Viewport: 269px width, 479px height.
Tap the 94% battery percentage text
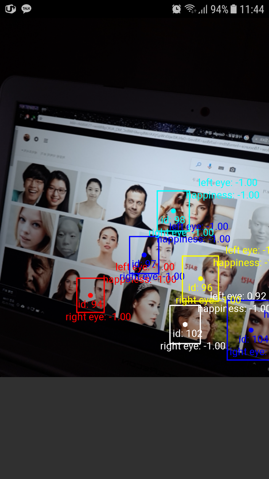[219, 9]
